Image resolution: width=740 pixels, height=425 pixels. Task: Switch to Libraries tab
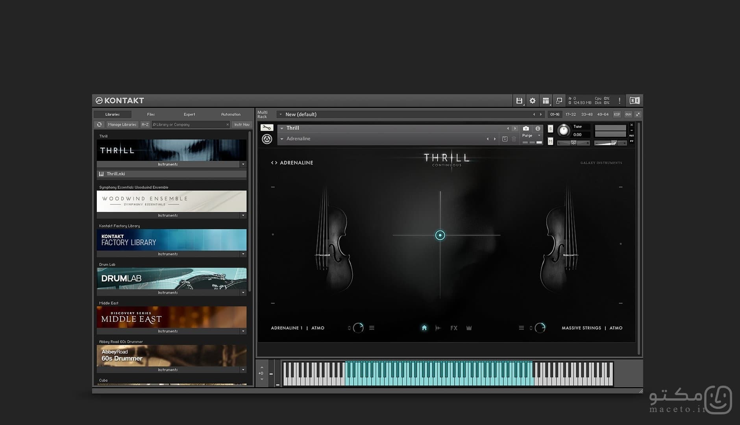coord(113,114)
